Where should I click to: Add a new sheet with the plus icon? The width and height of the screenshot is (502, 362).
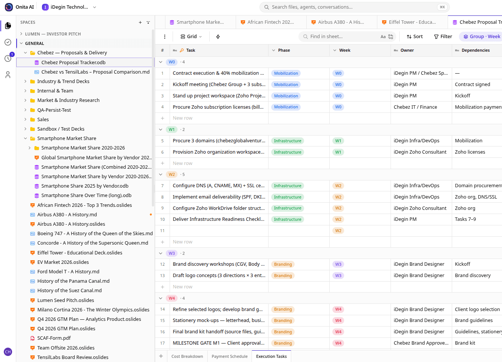click(161, 356)
